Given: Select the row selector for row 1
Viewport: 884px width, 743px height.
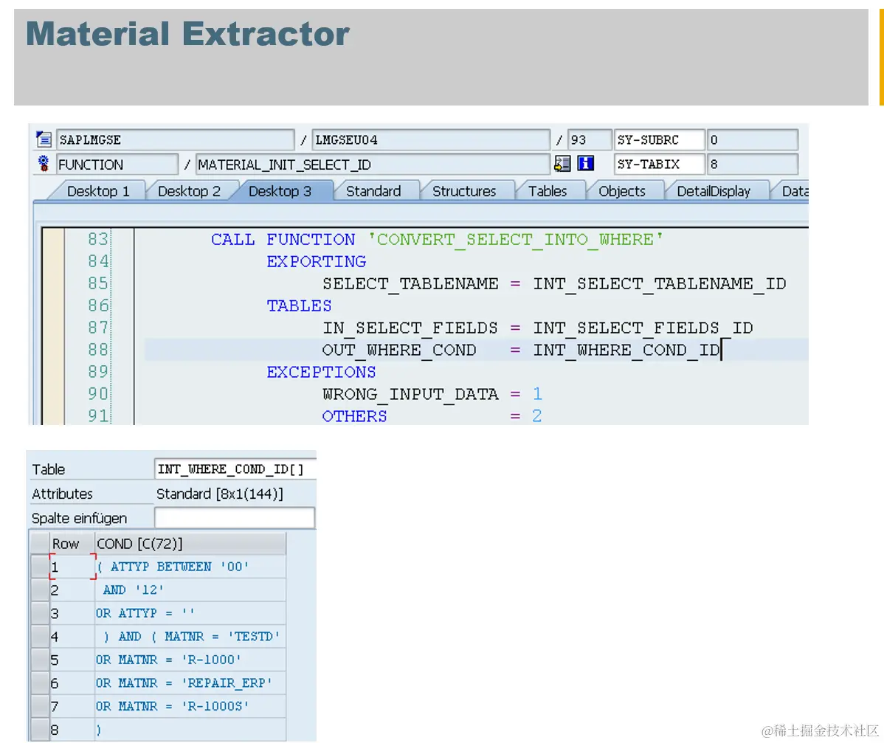Looking at the screenshot, I should click(x=39, y=567).
